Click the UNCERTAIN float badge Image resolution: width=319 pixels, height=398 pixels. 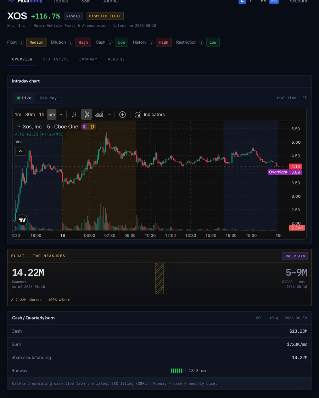coord(295,256)
